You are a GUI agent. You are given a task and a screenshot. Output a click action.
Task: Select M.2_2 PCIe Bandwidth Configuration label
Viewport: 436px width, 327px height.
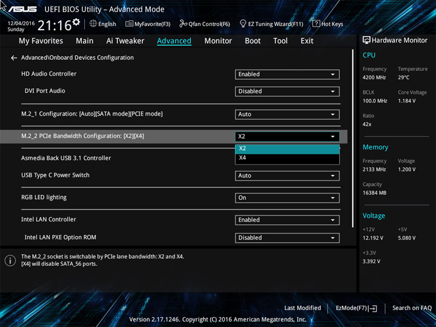tap(82, 136)
